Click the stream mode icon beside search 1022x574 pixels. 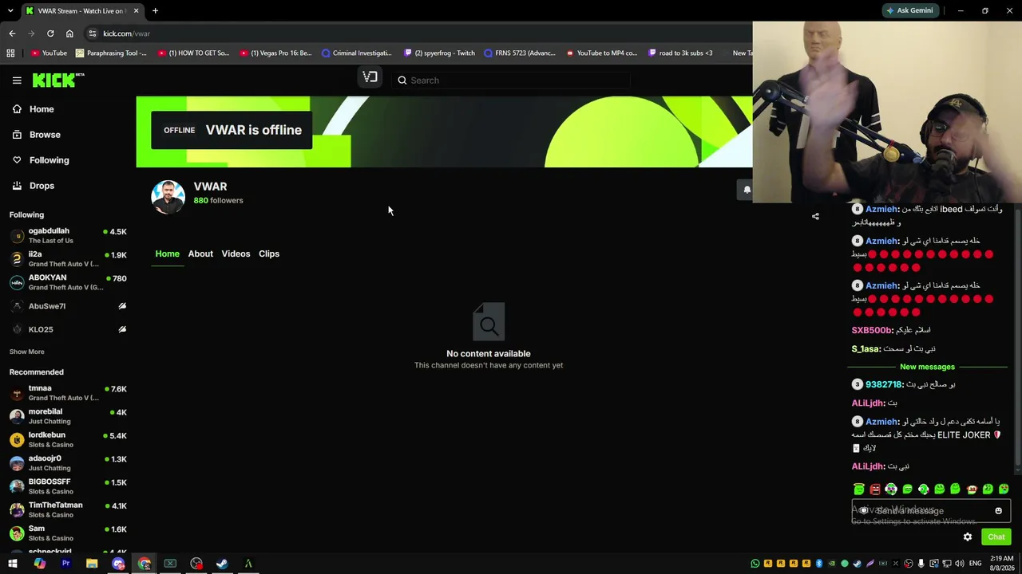(x=370, y=77)
